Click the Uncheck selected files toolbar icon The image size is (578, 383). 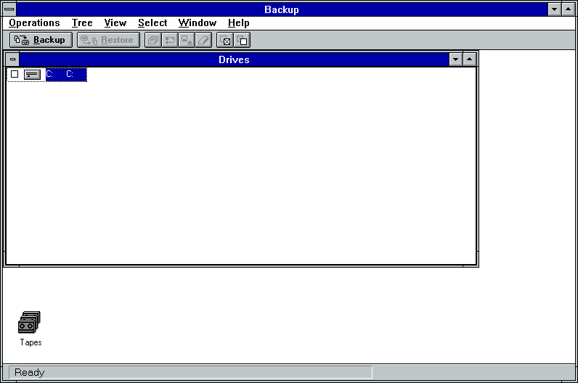242,40
